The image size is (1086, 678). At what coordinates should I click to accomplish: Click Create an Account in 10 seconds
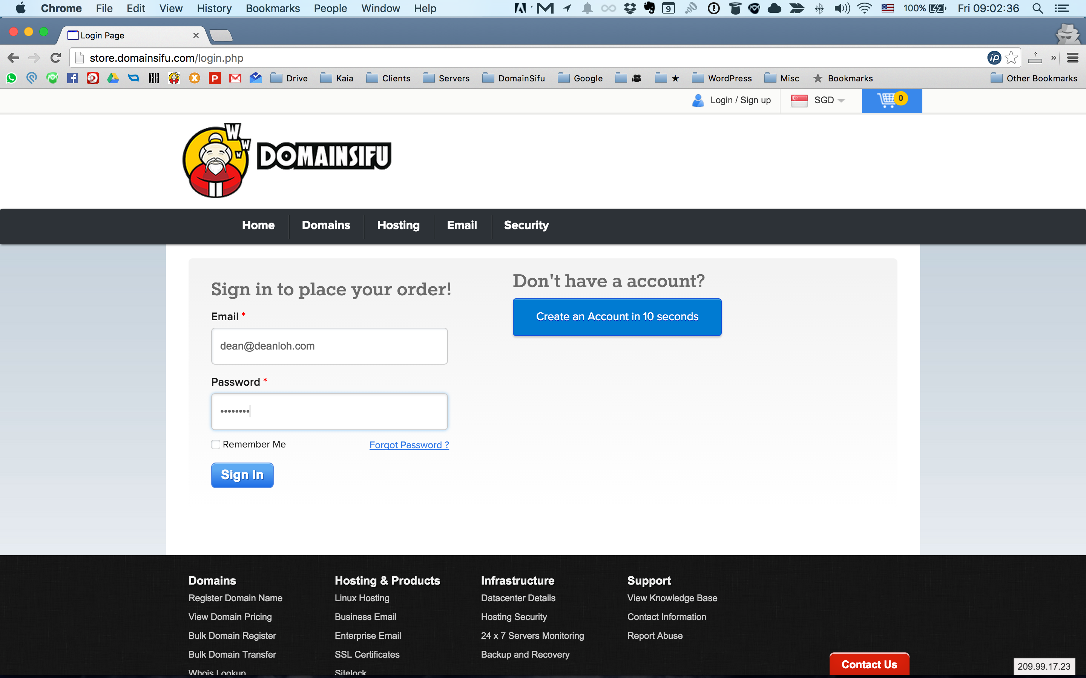(x=617, y=316)
